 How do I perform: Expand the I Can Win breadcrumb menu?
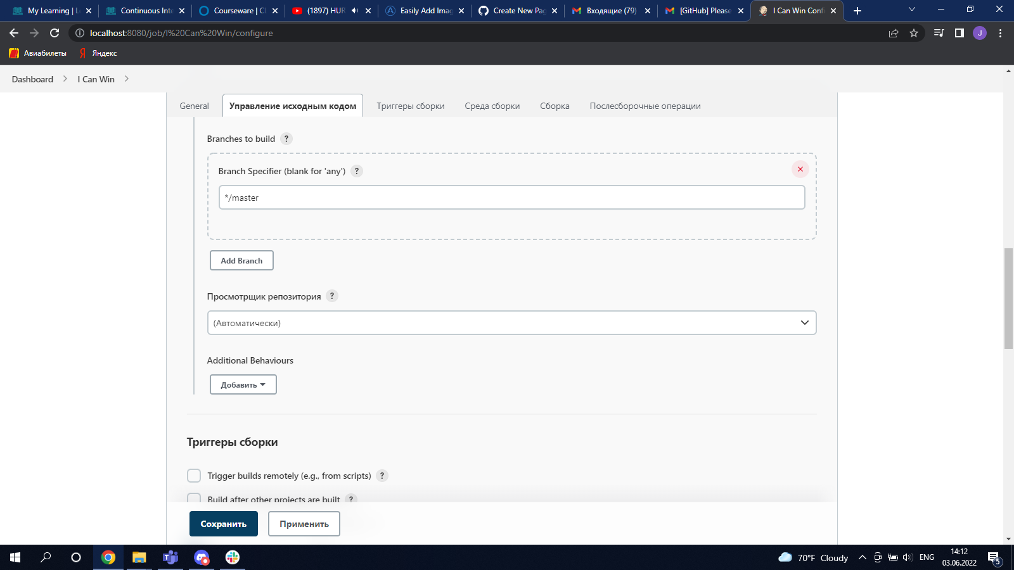click(127, 79)
